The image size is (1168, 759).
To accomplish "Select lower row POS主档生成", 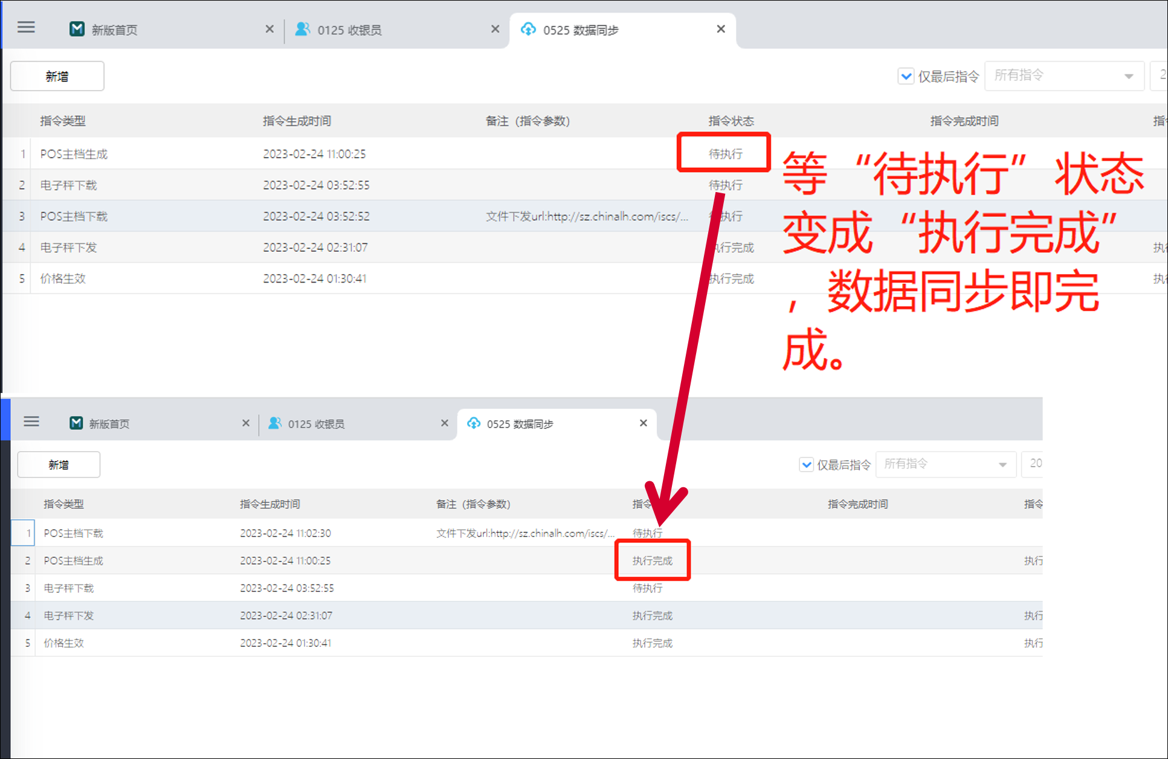I will pyautogui.click(x=527, y=560).
